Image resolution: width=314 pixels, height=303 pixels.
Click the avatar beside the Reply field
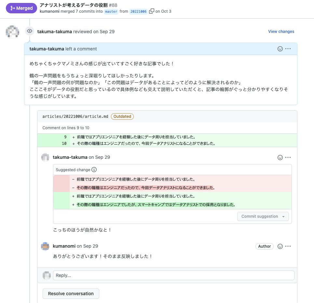tap(47, 275)
